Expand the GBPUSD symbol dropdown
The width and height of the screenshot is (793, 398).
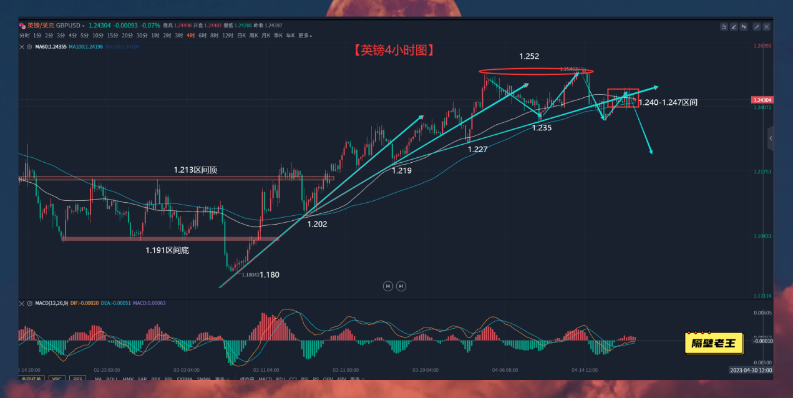click(84, 26)
